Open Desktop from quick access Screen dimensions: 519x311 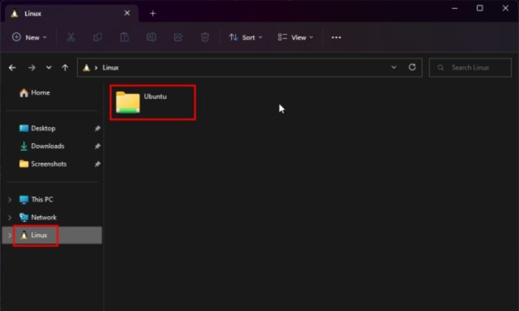pos(38,128)
